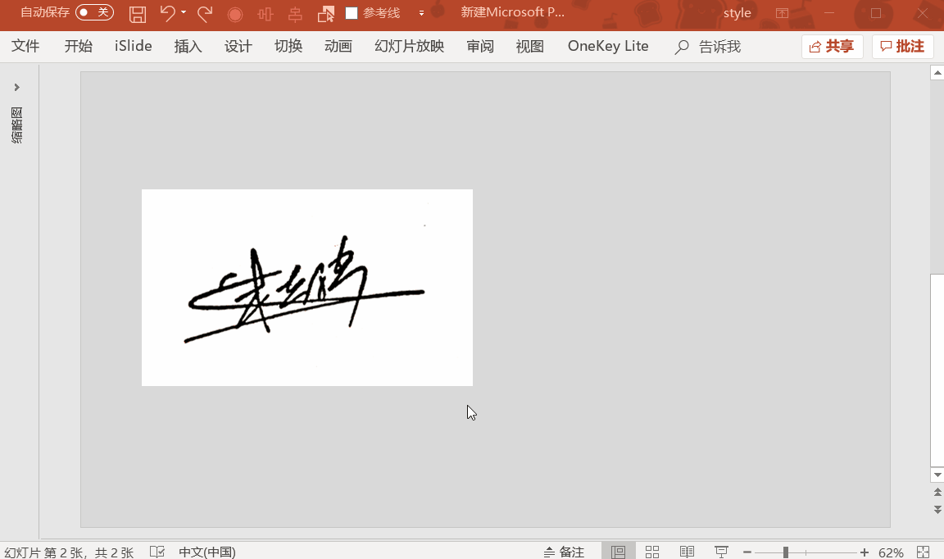
Task: Toggle the 自动保存 AutoSave switch
Action: point(94,12)
